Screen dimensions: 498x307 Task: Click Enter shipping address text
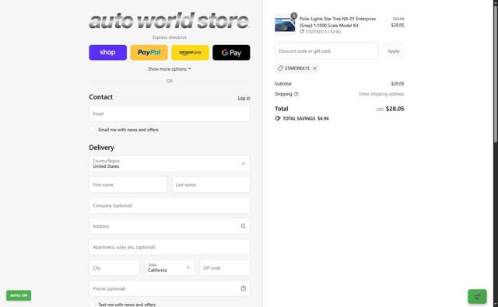coord(381,94)
